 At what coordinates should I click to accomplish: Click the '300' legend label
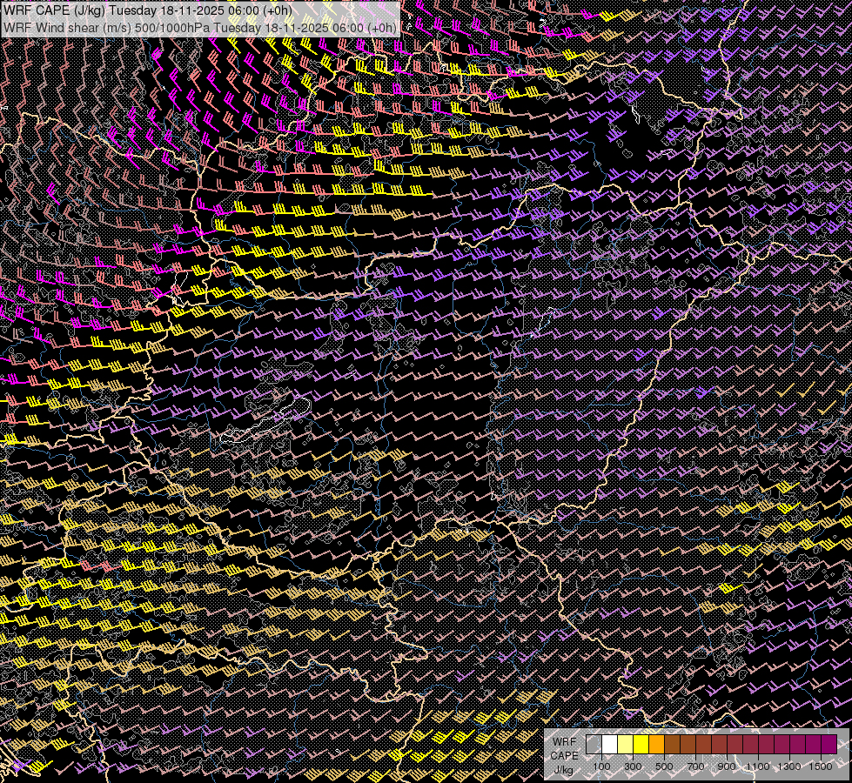(633, 766)
